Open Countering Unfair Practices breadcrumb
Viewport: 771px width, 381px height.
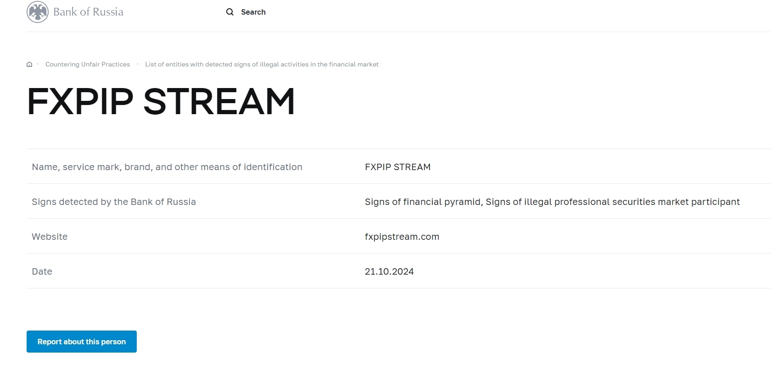(88, 65)
